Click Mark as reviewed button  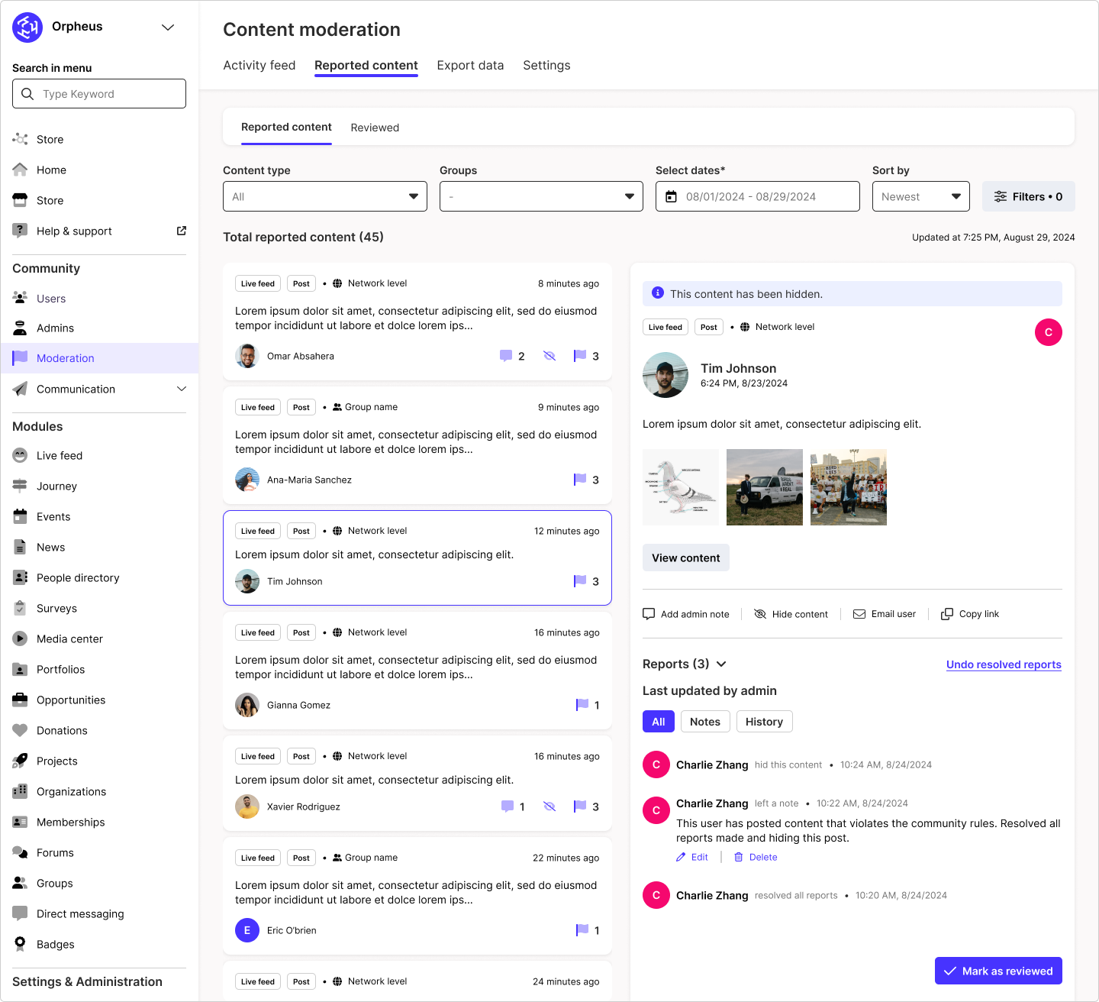[998, 971]
